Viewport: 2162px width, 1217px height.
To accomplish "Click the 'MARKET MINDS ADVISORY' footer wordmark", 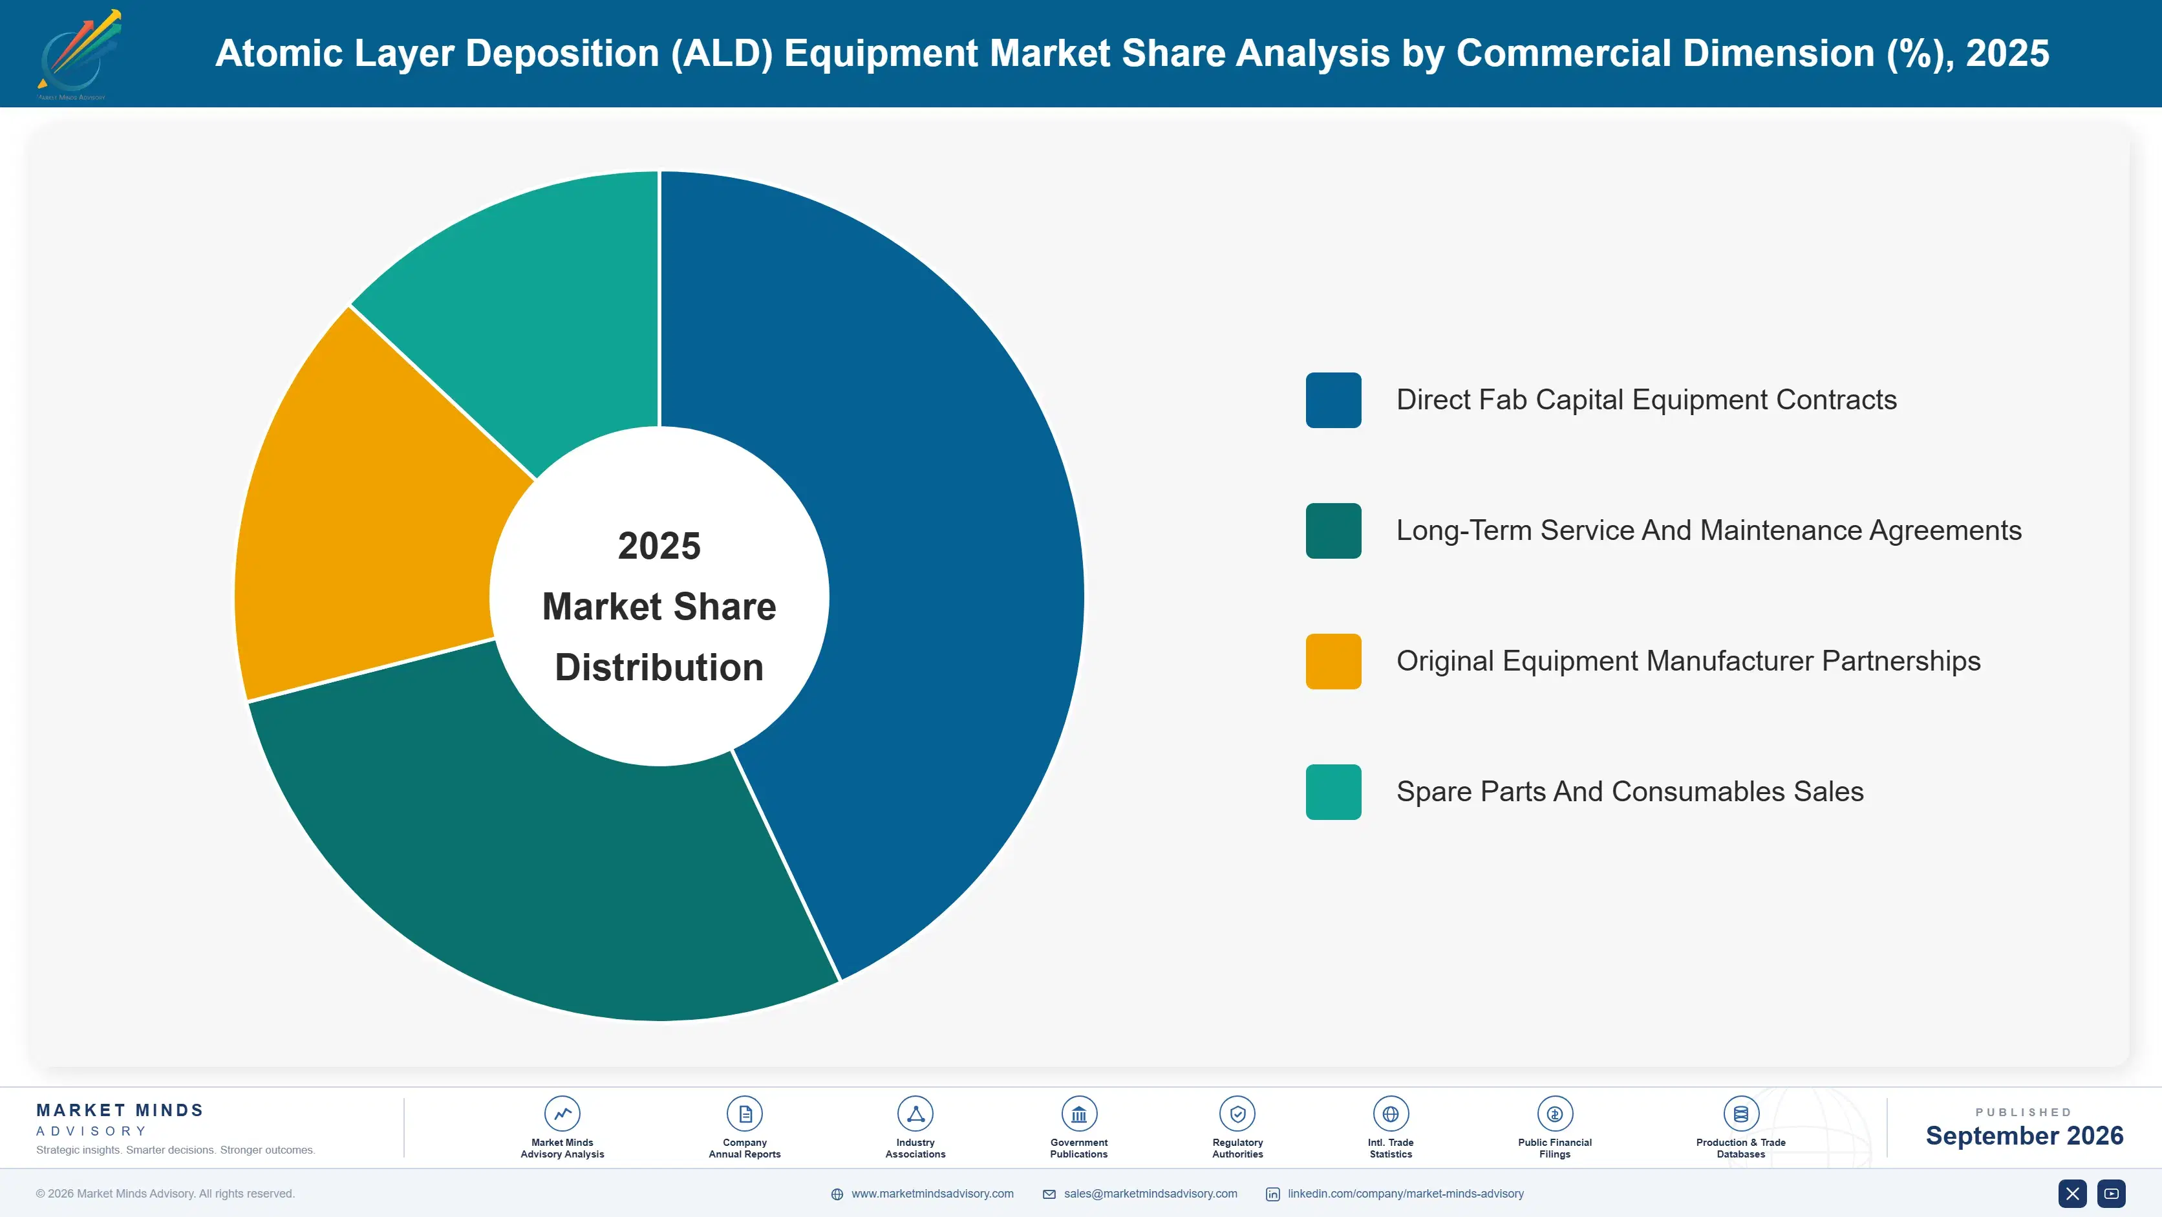I will pos(119,1119).
